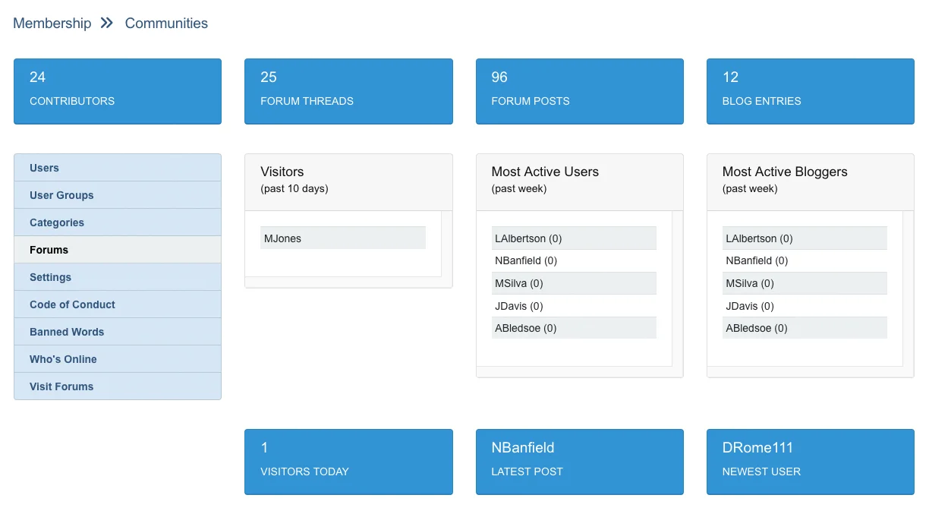Select User Groups in the sidebar
The image size is (929, 514).
click(x=117, y=195)
